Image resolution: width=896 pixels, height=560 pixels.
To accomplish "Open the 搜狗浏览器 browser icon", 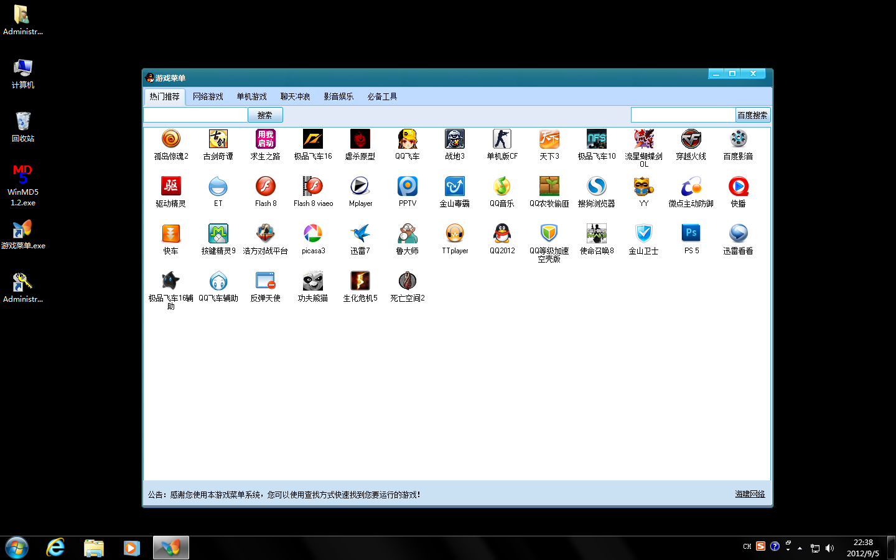I will point(597,186).
